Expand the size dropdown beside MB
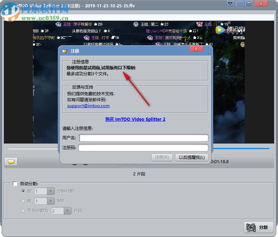 [x=51, y=201]
